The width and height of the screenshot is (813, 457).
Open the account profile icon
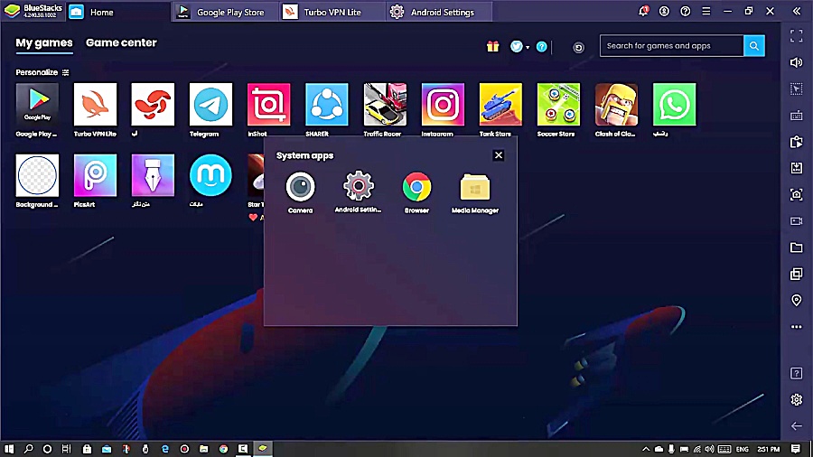[x=664, y=11]
